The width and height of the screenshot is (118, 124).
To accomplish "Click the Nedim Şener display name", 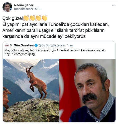I will coord(24,5).
